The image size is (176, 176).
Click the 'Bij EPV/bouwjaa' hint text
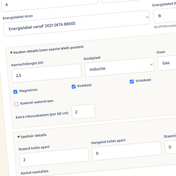pos(165,26)
